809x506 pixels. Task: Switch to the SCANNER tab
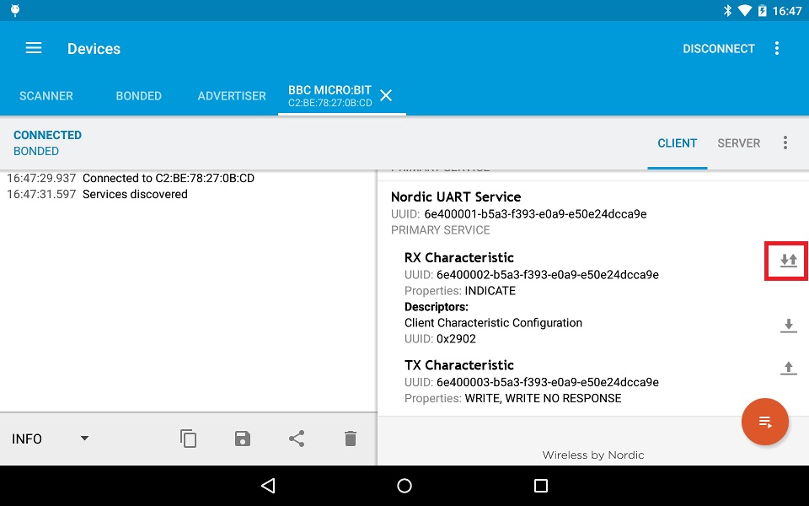(46, 95)
